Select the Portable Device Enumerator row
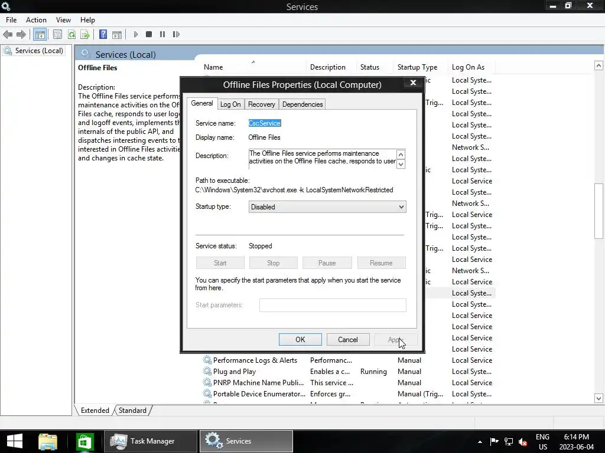 (349, 393)
